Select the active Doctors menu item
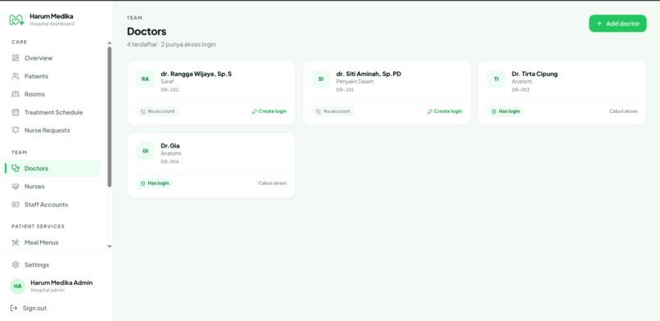 tap(53, 169)
